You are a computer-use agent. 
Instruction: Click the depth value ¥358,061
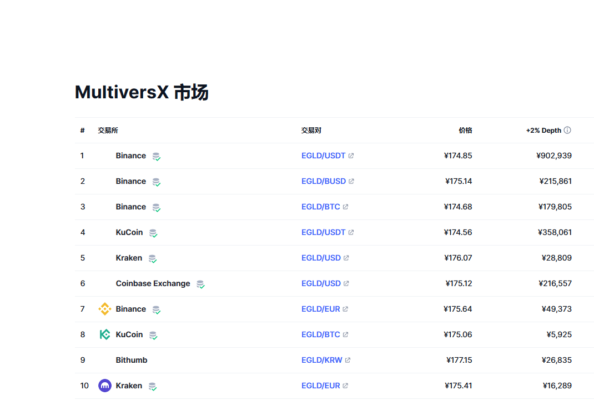[x=555, y=232]
